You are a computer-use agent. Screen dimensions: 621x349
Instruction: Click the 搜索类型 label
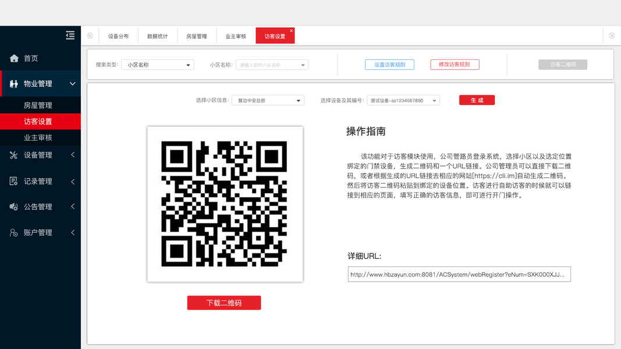pyautogui.click(x=107, y=65)
